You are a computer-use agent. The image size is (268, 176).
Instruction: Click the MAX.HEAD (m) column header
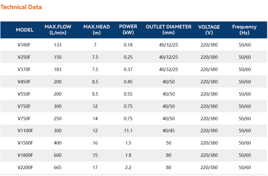[x=97, y=30]
